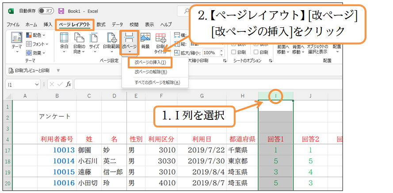Click the formula bar input area

(x=208, y=85)
